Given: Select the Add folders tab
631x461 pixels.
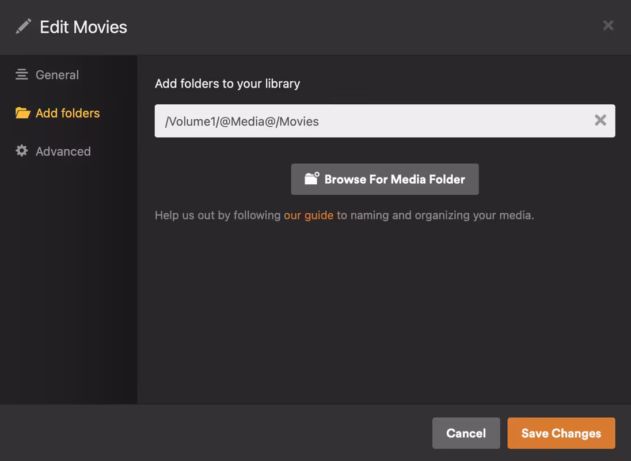Looking at the screenshot, I should (58, 113).
